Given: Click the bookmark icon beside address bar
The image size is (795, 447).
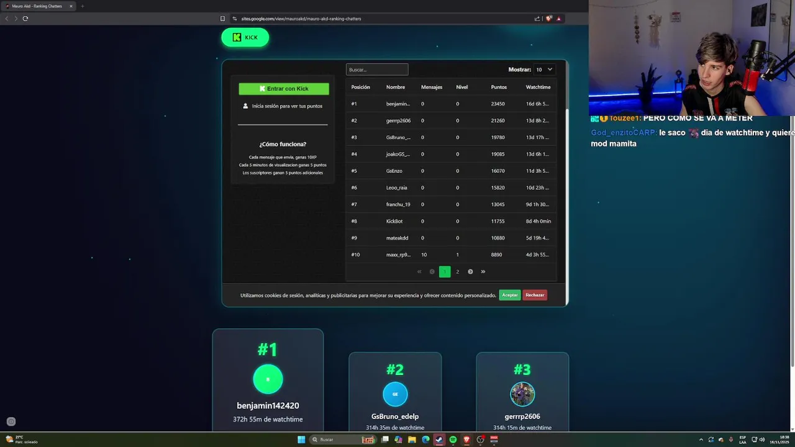Looking at the screenshot, I should click(x=222, y=19).
